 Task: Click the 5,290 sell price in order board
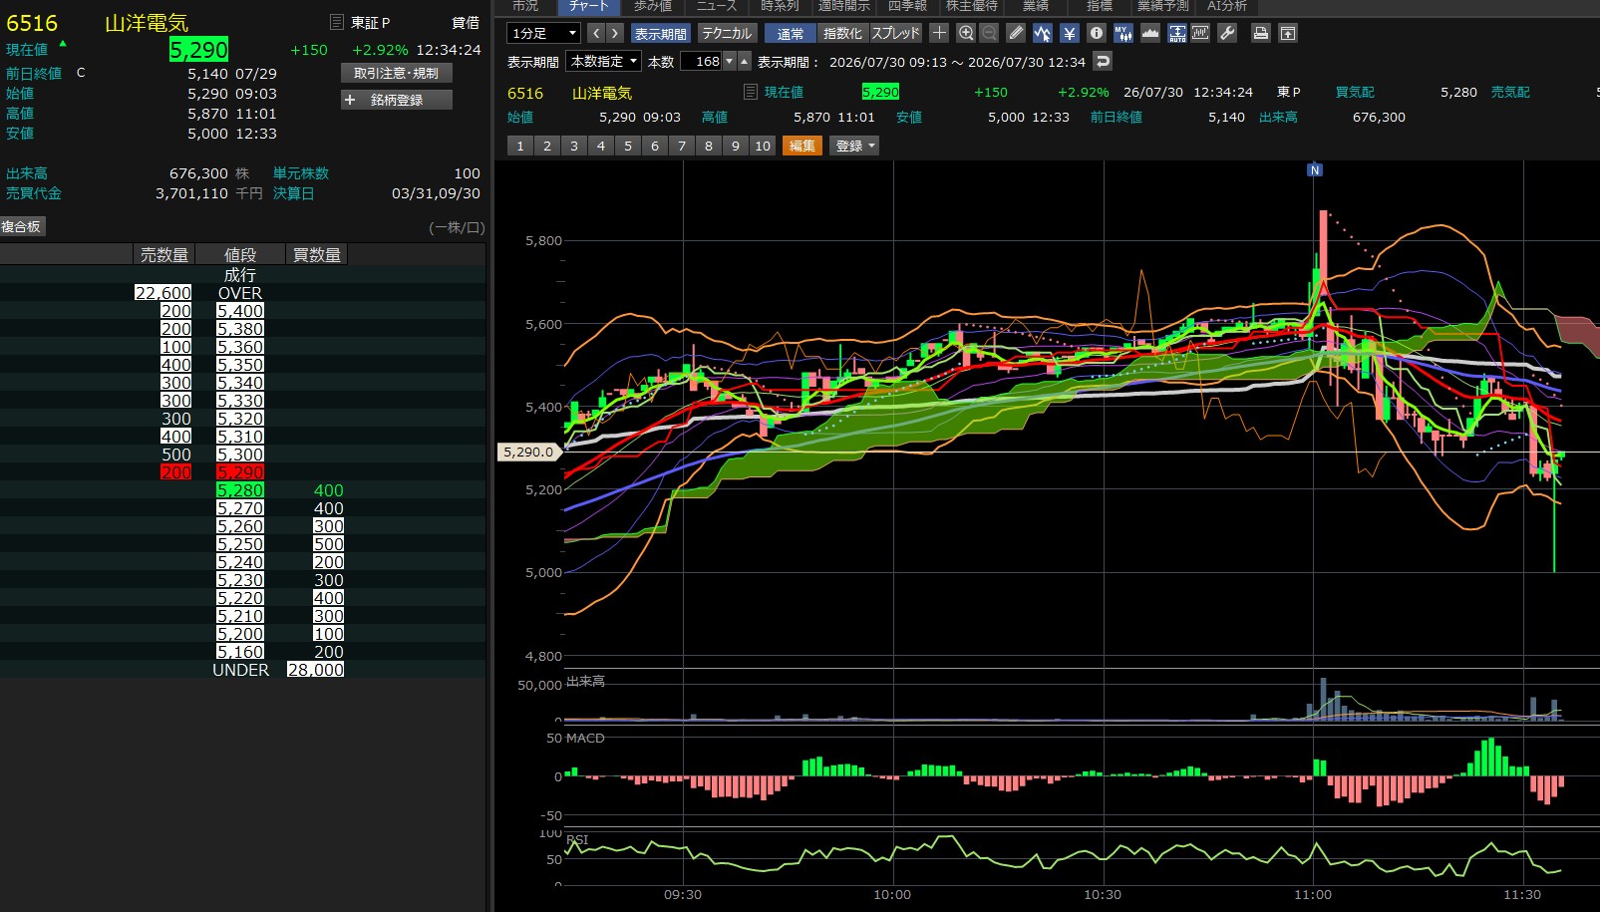240,472
